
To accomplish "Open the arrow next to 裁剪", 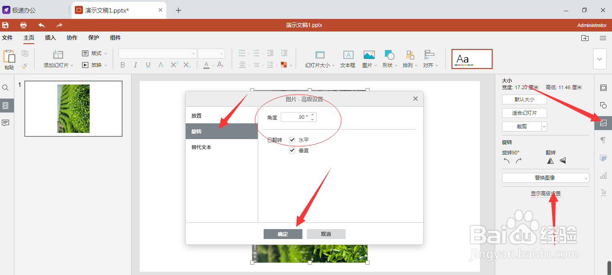I will click(544, 126).
